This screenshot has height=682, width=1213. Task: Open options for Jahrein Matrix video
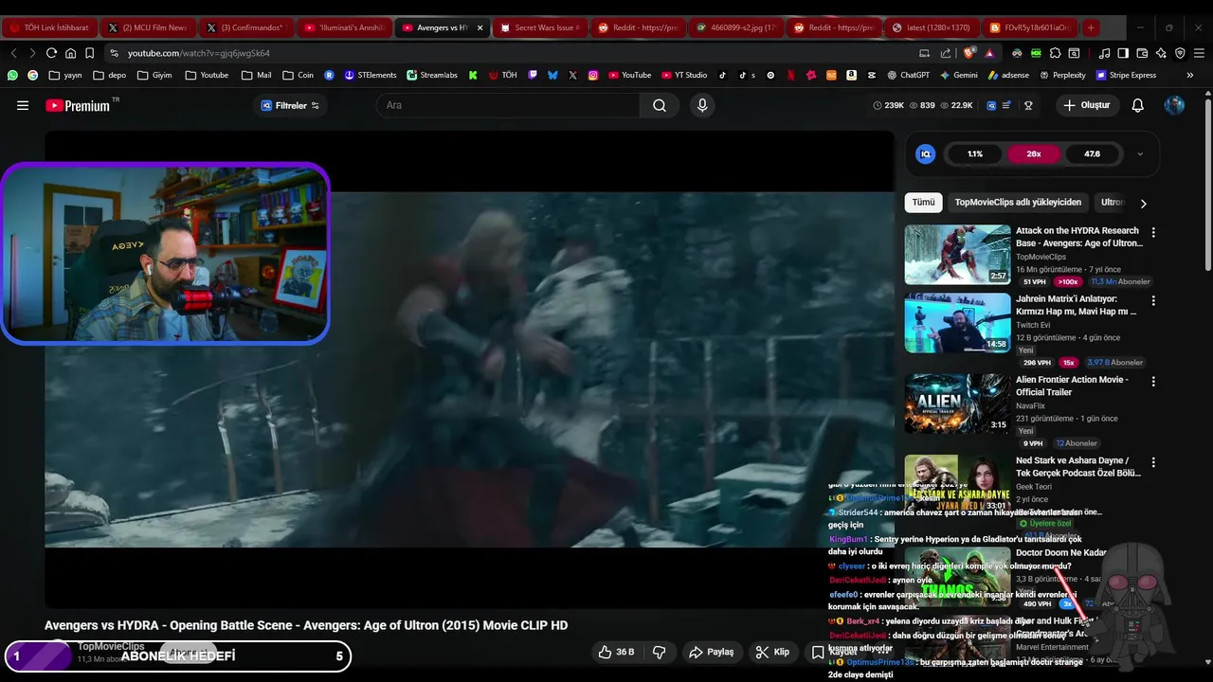[1153, 300]
